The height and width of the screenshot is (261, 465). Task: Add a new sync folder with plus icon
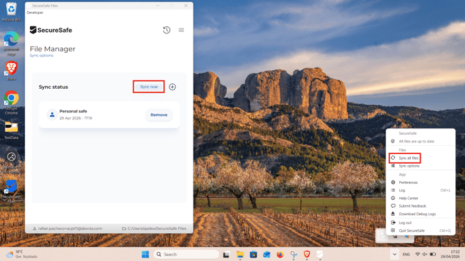tap(172, 87)
